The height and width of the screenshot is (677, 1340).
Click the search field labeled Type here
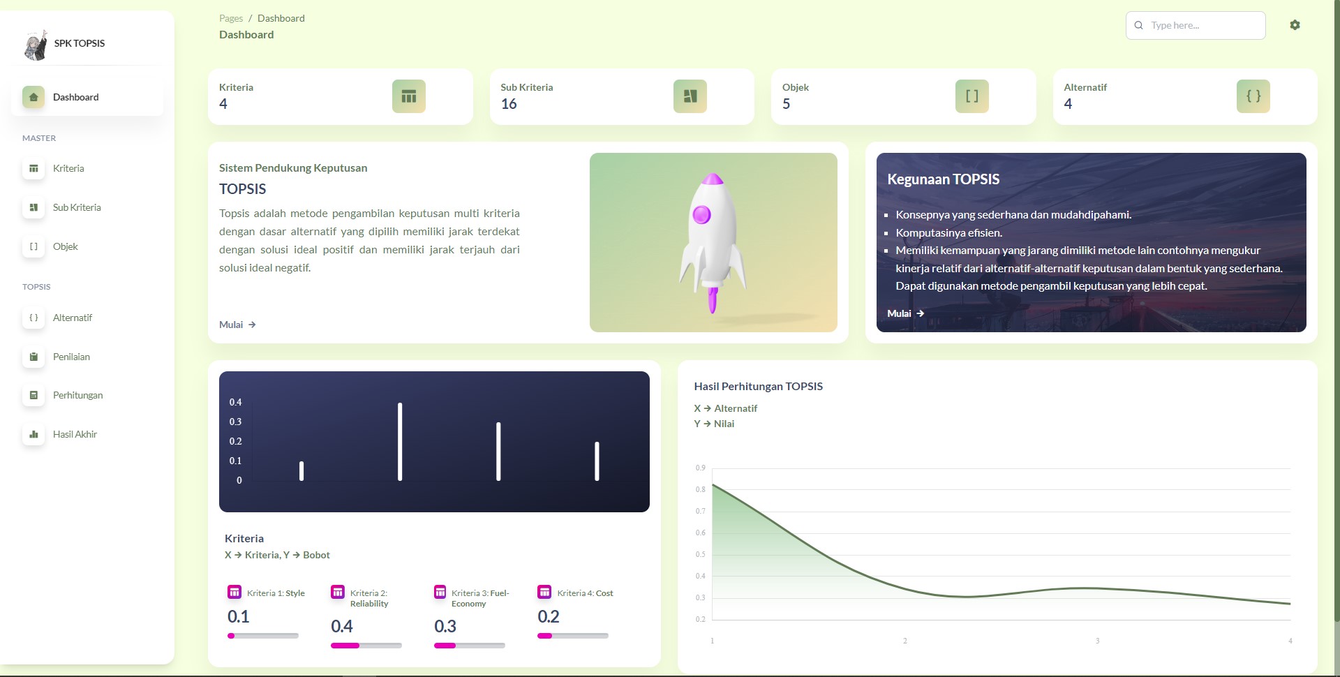click(1195, 25)
